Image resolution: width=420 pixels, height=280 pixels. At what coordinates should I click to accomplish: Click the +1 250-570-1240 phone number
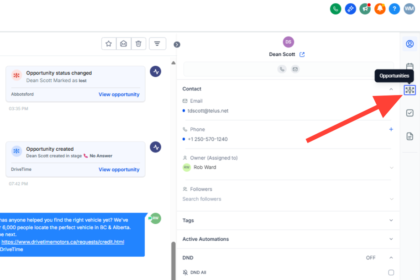(208, 139)
